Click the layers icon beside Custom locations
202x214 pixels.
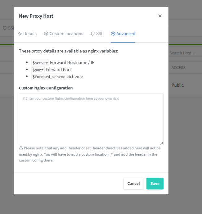click(46, 34)
